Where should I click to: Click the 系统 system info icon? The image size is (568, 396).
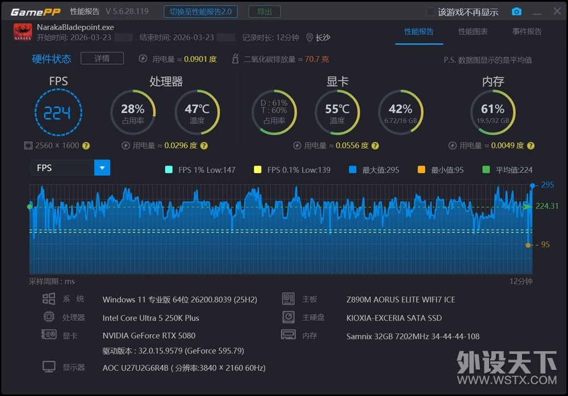pyautogui.click(x=50, y=298)
